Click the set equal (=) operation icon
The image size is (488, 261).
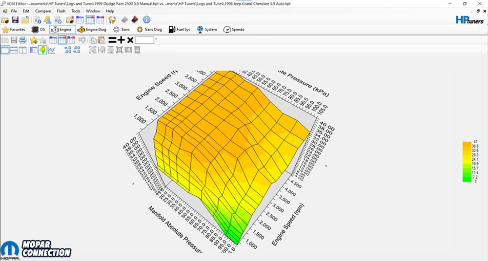click(x=112, y=40)
